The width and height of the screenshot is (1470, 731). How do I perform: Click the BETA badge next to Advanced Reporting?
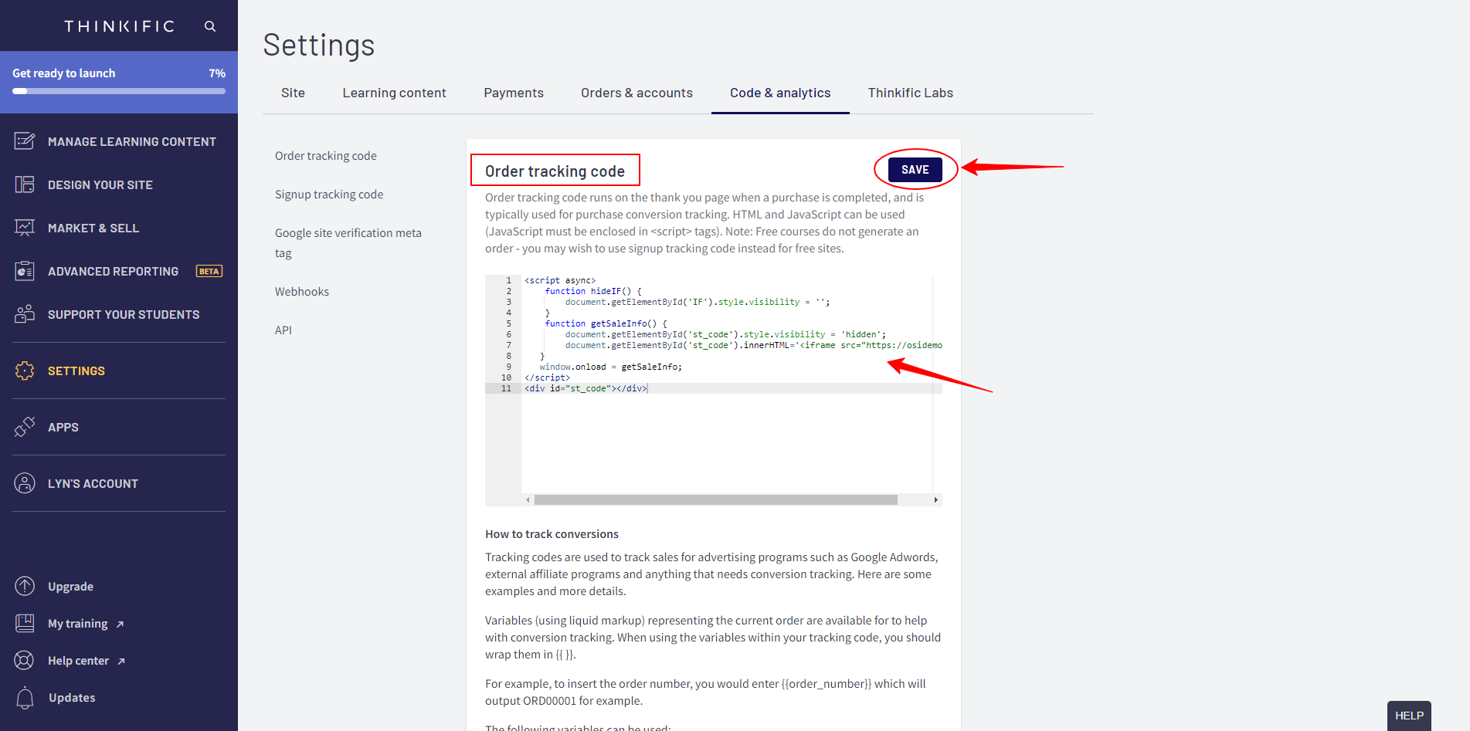coord(209,271)
